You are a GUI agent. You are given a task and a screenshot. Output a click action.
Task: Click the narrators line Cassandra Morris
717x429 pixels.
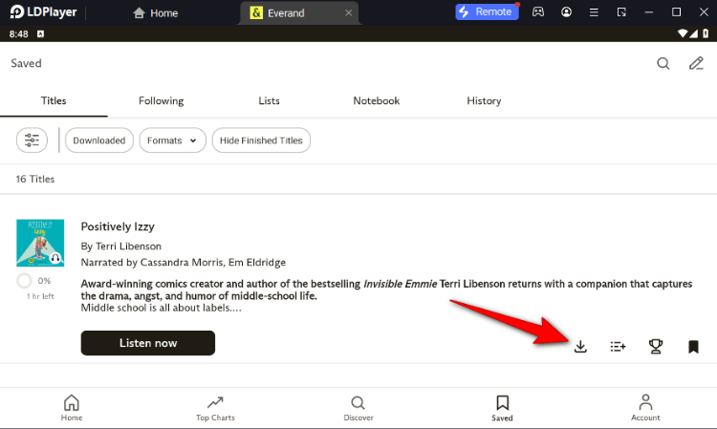(x=184, y=262)
